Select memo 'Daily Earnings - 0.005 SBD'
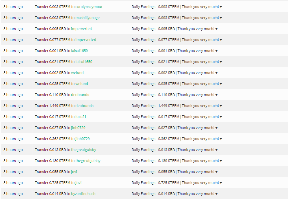This screenshot has height=199, width=288. point(153,29)
